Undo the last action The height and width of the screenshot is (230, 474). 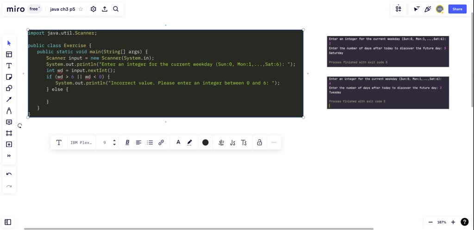9,174
